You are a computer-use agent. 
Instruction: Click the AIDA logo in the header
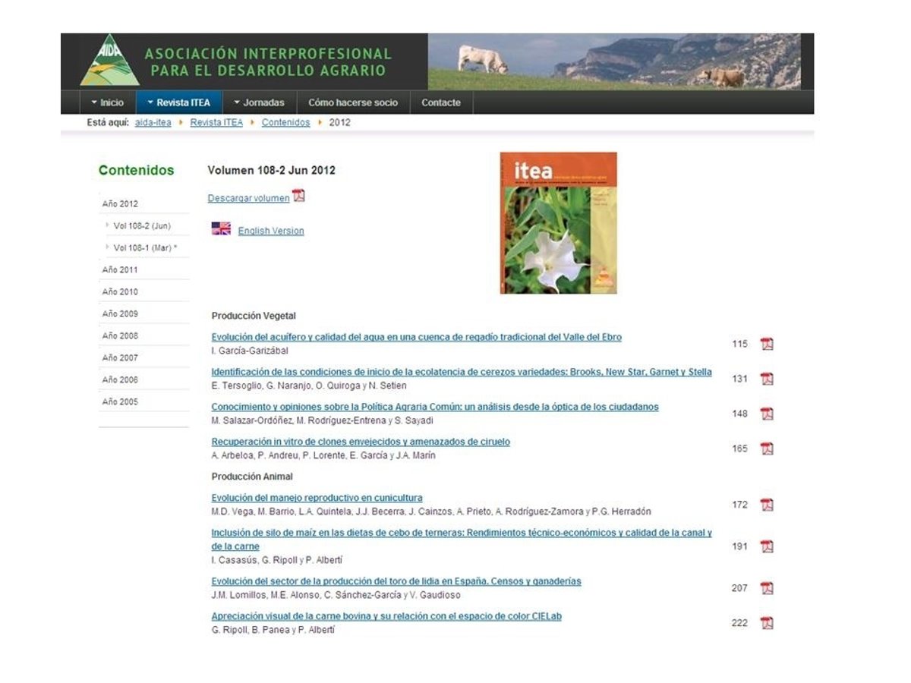pos(109,61)
